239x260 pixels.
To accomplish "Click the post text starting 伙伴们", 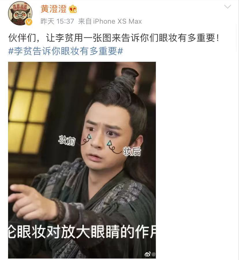I will (x=114, y=38).
